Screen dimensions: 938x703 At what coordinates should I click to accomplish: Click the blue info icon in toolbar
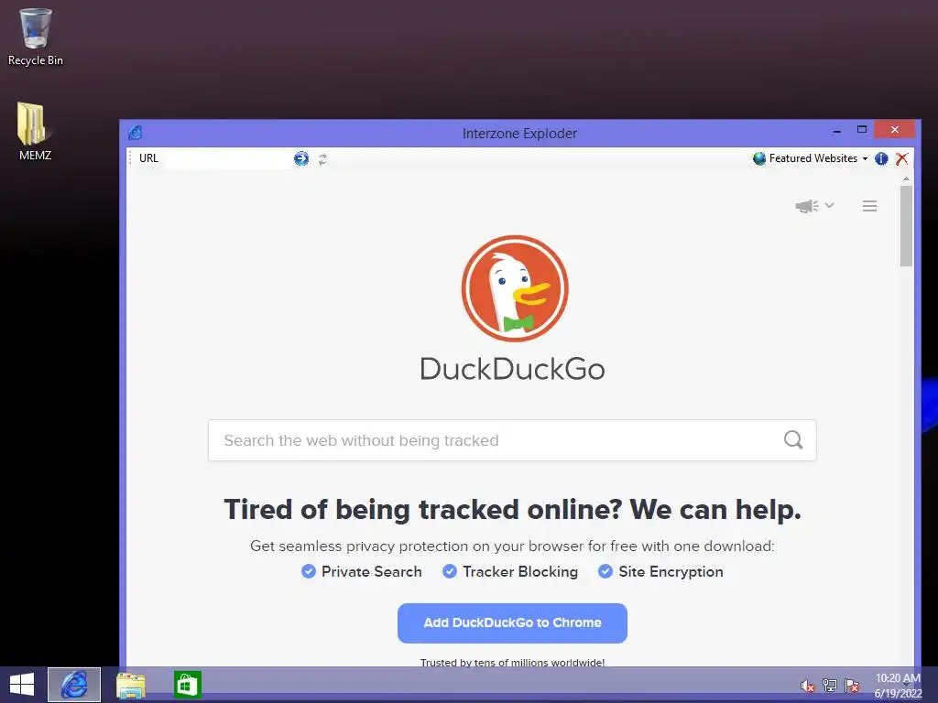(x=881, y=158)
